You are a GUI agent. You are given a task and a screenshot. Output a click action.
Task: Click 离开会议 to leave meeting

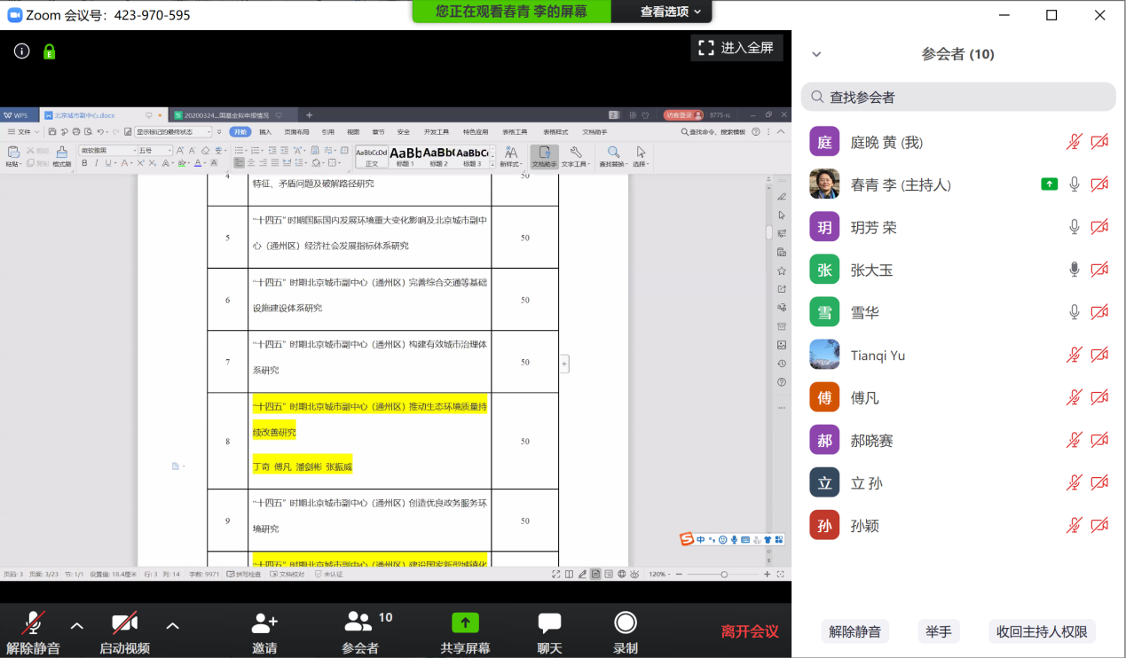pos(750,631)
